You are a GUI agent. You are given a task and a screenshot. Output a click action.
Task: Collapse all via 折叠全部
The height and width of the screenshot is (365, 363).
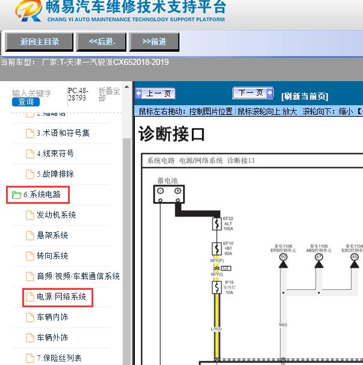coord(109,94)
